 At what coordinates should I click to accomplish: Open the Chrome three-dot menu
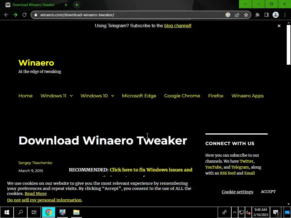tap(285, 15)
